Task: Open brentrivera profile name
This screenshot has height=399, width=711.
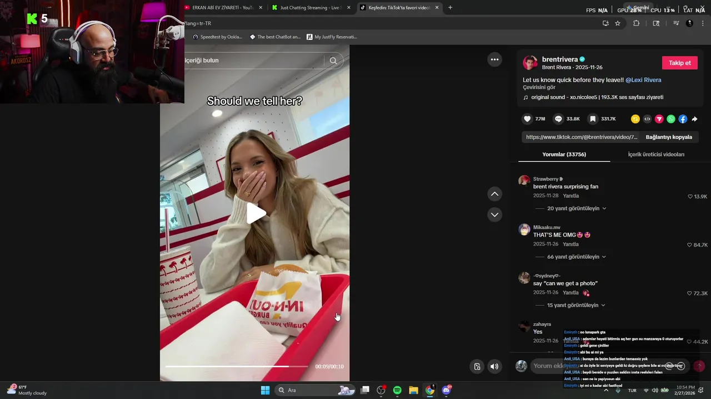Action: [x=560, y=59]
